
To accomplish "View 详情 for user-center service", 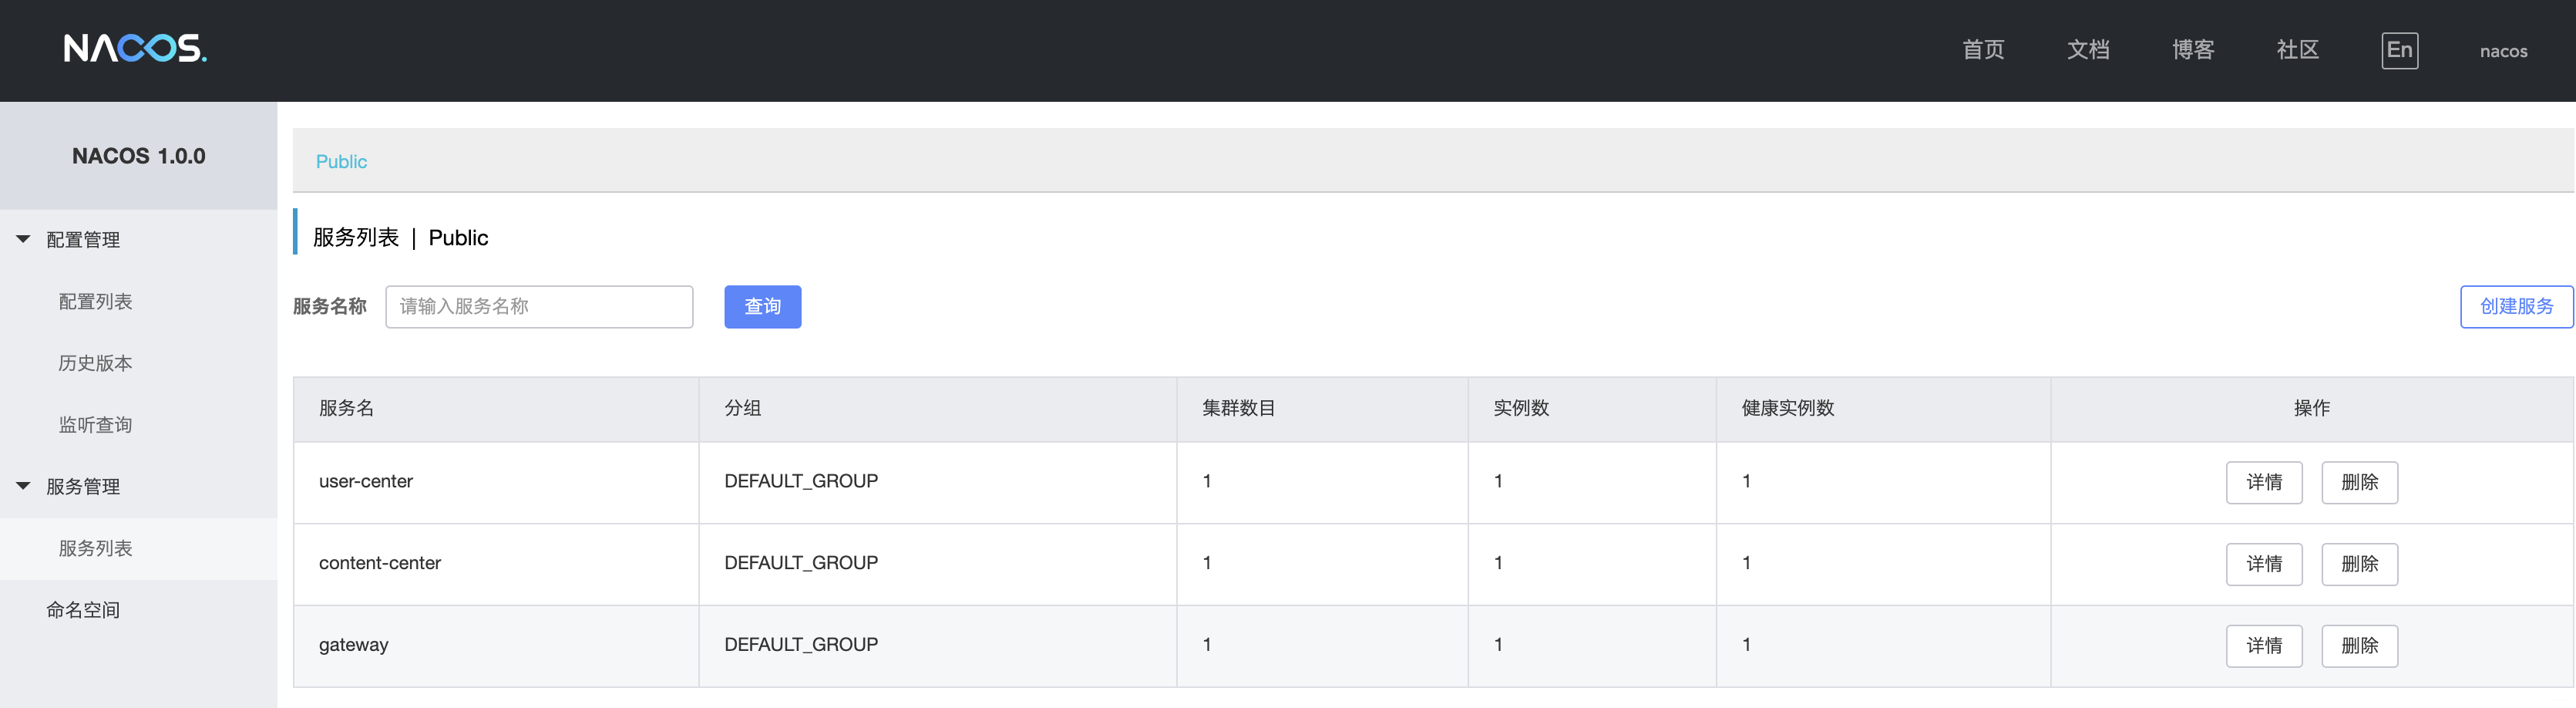I will (x=2264, y=482).
